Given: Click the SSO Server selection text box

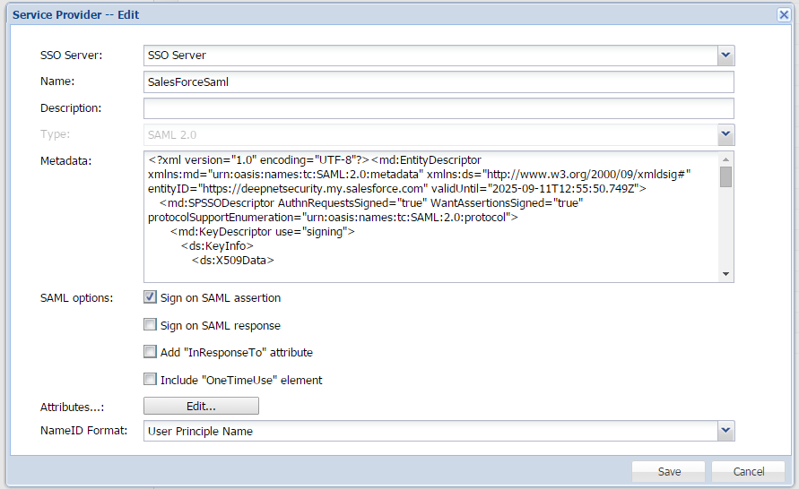Looking at the screenshot, I should click(x=430, y=56).
